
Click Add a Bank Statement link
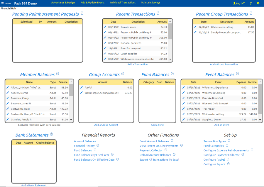34,185
